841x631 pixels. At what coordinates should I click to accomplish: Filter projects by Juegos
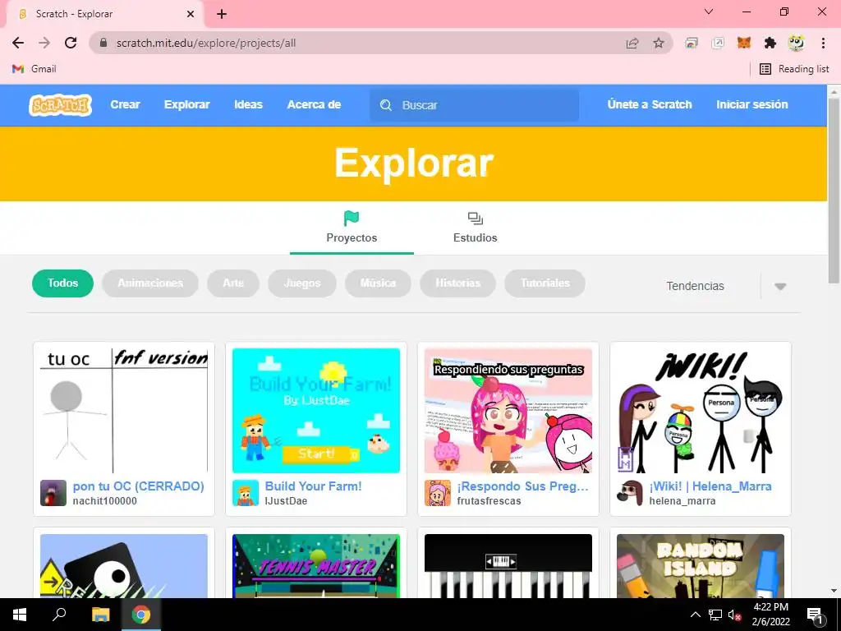pos(302,283)
